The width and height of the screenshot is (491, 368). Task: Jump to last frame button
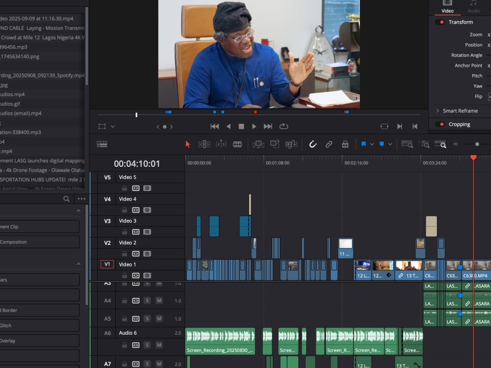click(268, 127)
